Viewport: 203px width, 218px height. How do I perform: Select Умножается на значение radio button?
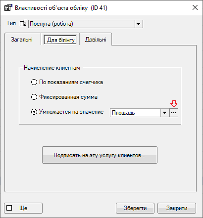[x=34, y=112]
